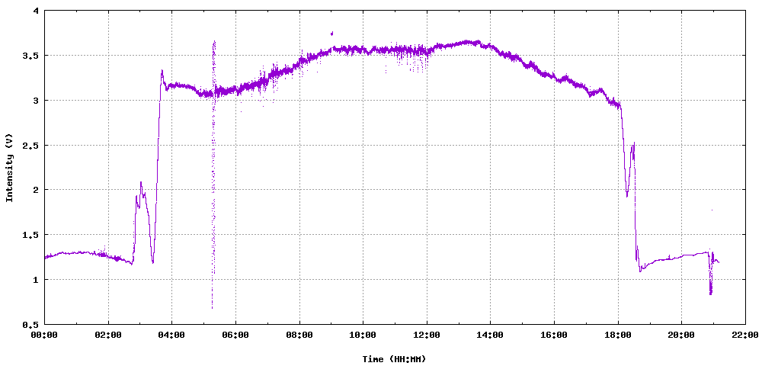
Task: Select the '20:00' time tick label
Action: (x=681, y=335)
